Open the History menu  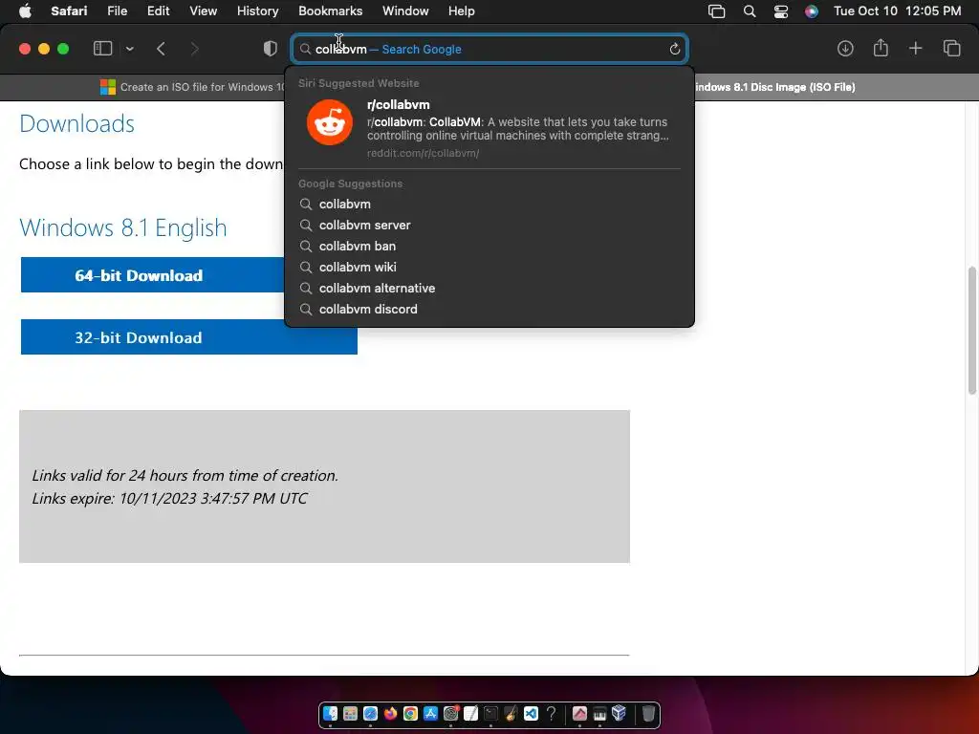click(257, 11)
